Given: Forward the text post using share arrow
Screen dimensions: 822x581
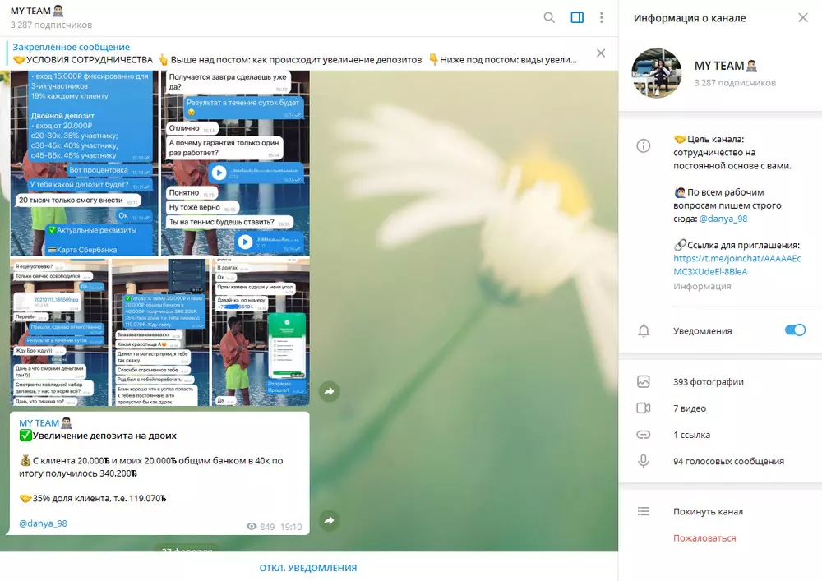Looking at the screenshot, I should [x=330, y=520].
